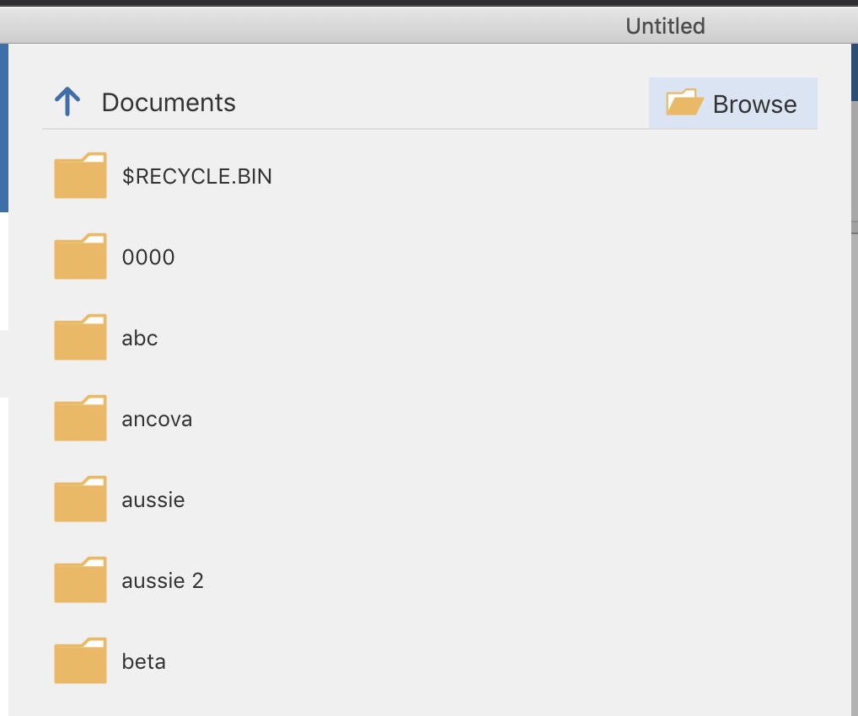Click the Documents breadcrumb label
The height and width of the screenshot is (716, 858).
[168, 102]
